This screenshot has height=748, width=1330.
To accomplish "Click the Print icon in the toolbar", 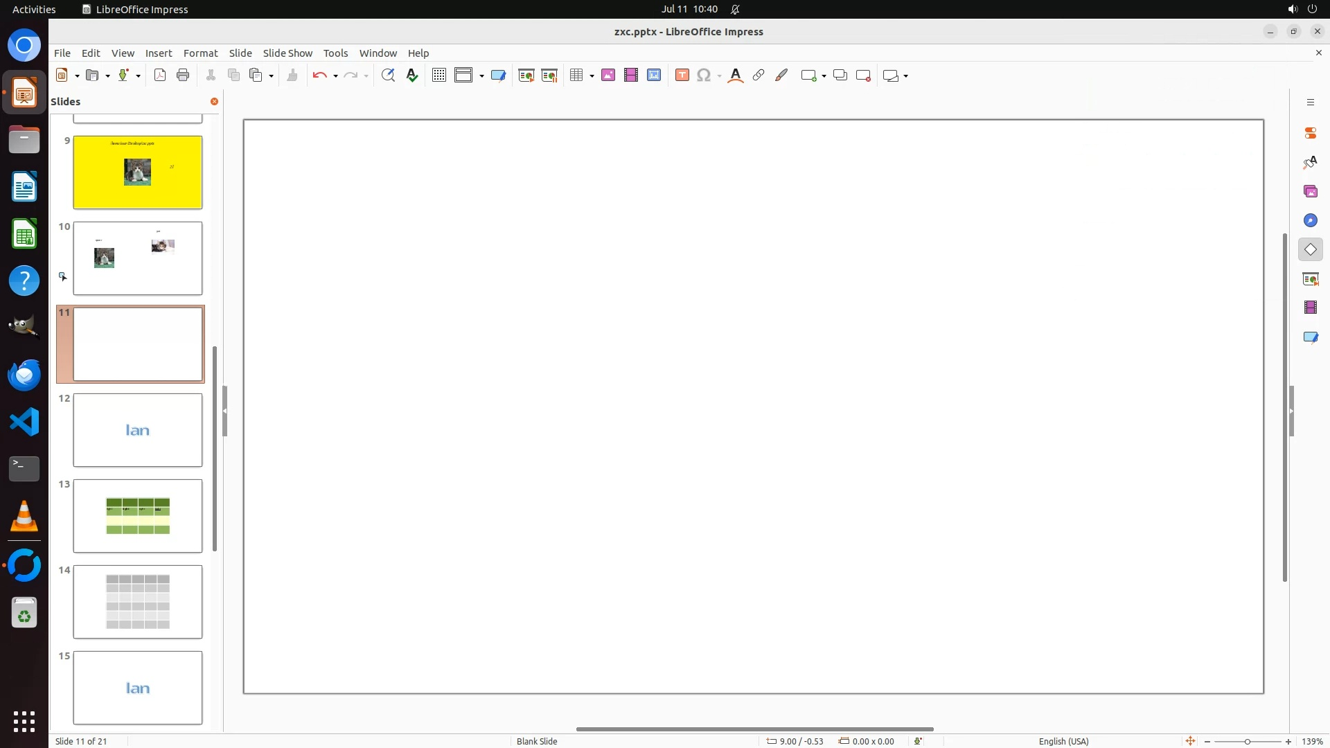I will pos(183,75).
